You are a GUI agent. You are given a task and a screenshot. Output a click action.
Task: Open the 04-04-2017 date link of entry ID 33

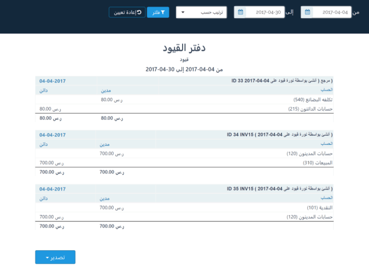point(52,81)
